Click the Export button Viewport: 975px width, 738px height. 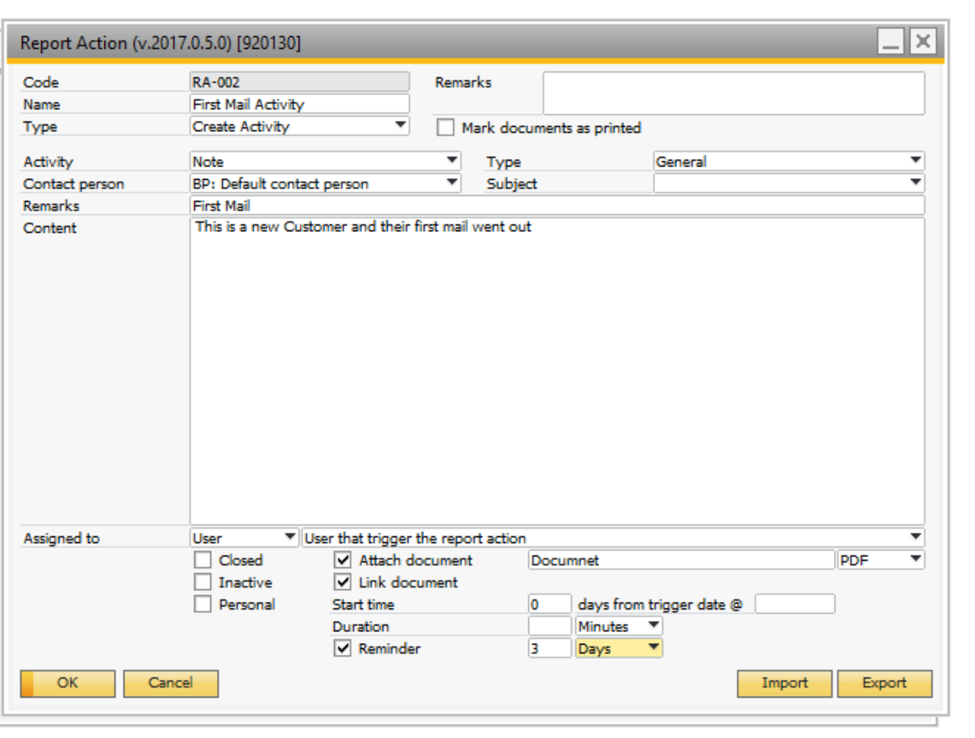pyautogui.click(x=884, y=683)
